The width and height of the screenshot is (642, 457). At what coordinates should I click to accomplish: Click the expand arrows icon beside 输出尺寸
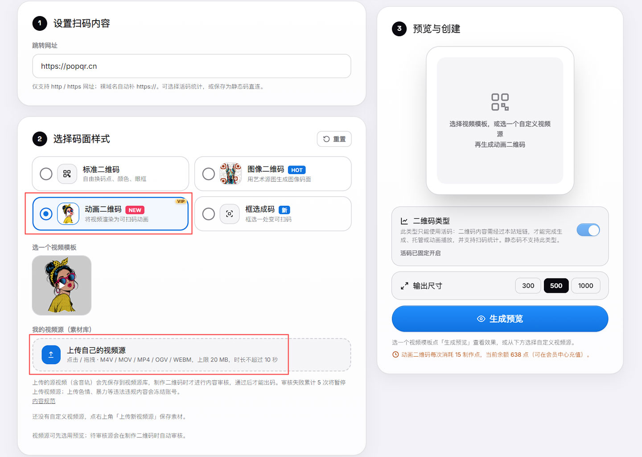click(404, 286)
